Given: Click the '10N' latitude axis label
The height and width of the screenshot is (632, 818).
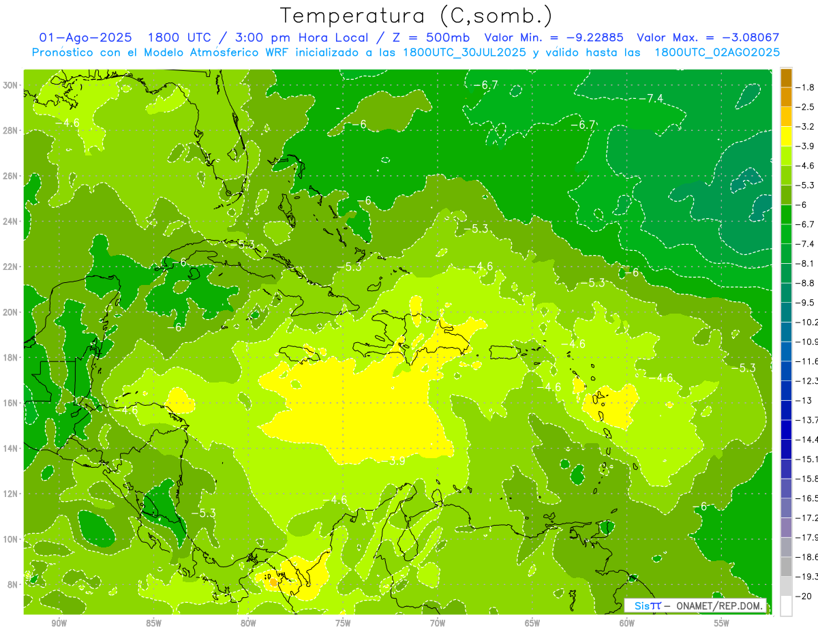Looking at the screenshot, I should [12, 539].
